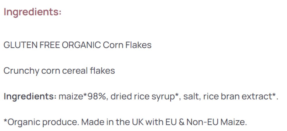Click the *Organic produce footnote text
Viewport: 287px width, 131px height.
[x=41, y=122]
